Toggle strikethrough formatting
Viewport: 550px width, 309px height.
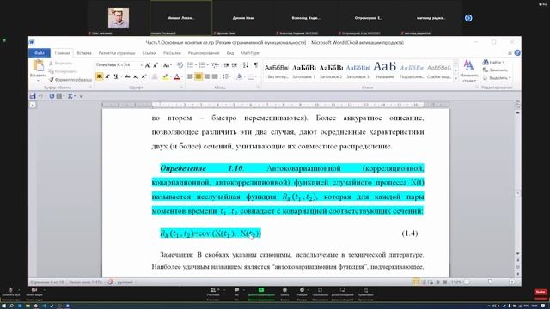click(127, 76)
